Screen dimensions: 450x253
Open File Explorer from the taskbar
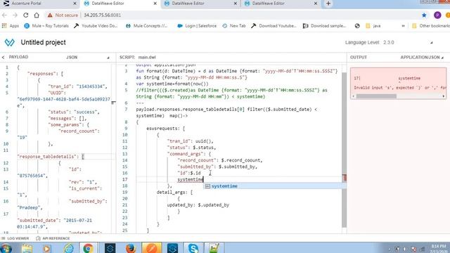pos(27,248)
